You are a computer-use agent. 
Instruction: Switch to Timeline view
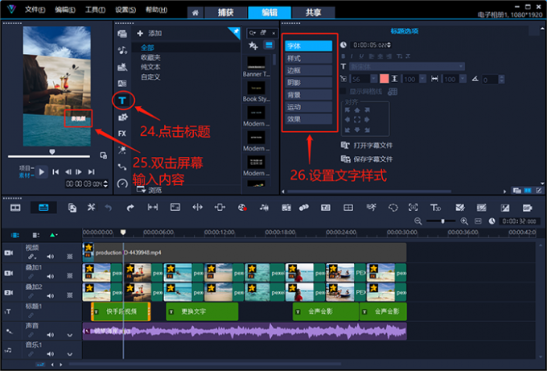pyautogui.click(x=43, y=208)
